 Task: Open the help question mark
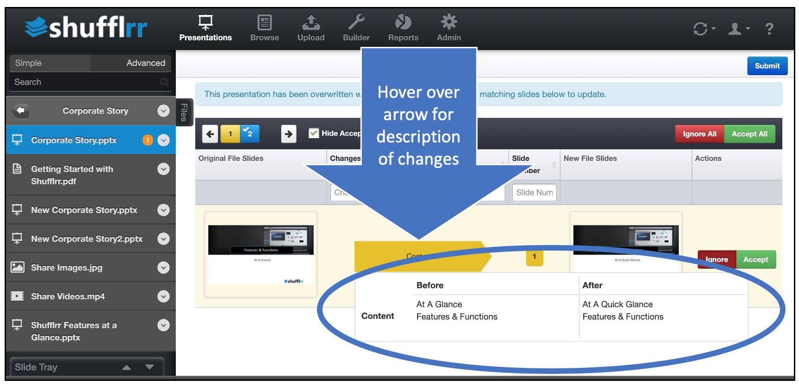tap(769, 29)
